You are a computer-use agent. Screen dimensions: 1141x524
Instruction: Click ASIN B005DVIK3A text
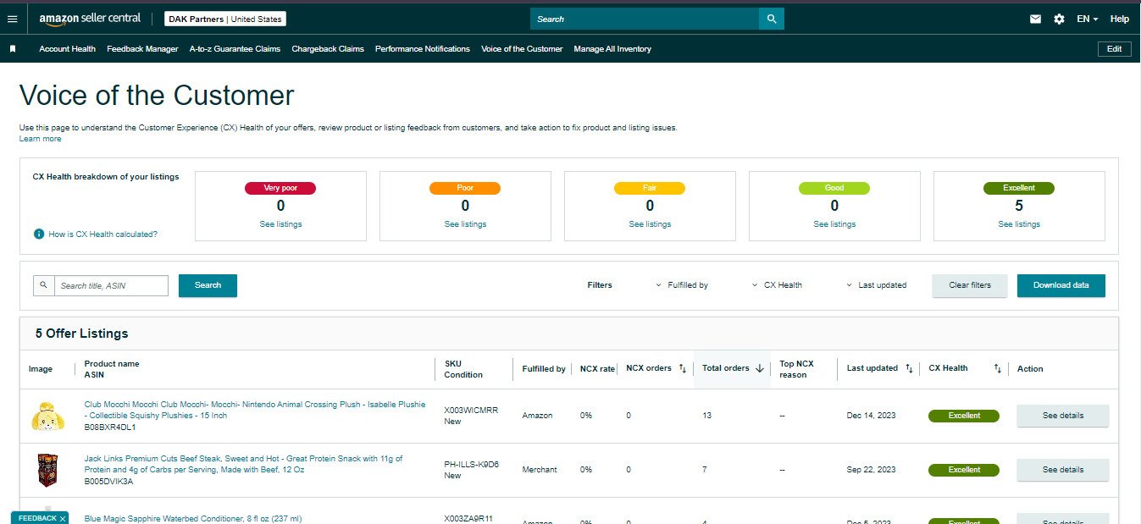pyautogui.click(x=108, y=482)
